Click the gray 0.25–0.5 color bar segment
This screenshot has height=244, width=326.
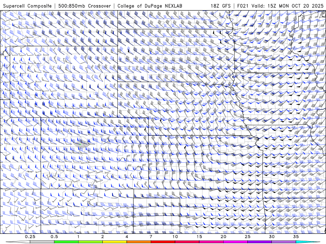42,242
